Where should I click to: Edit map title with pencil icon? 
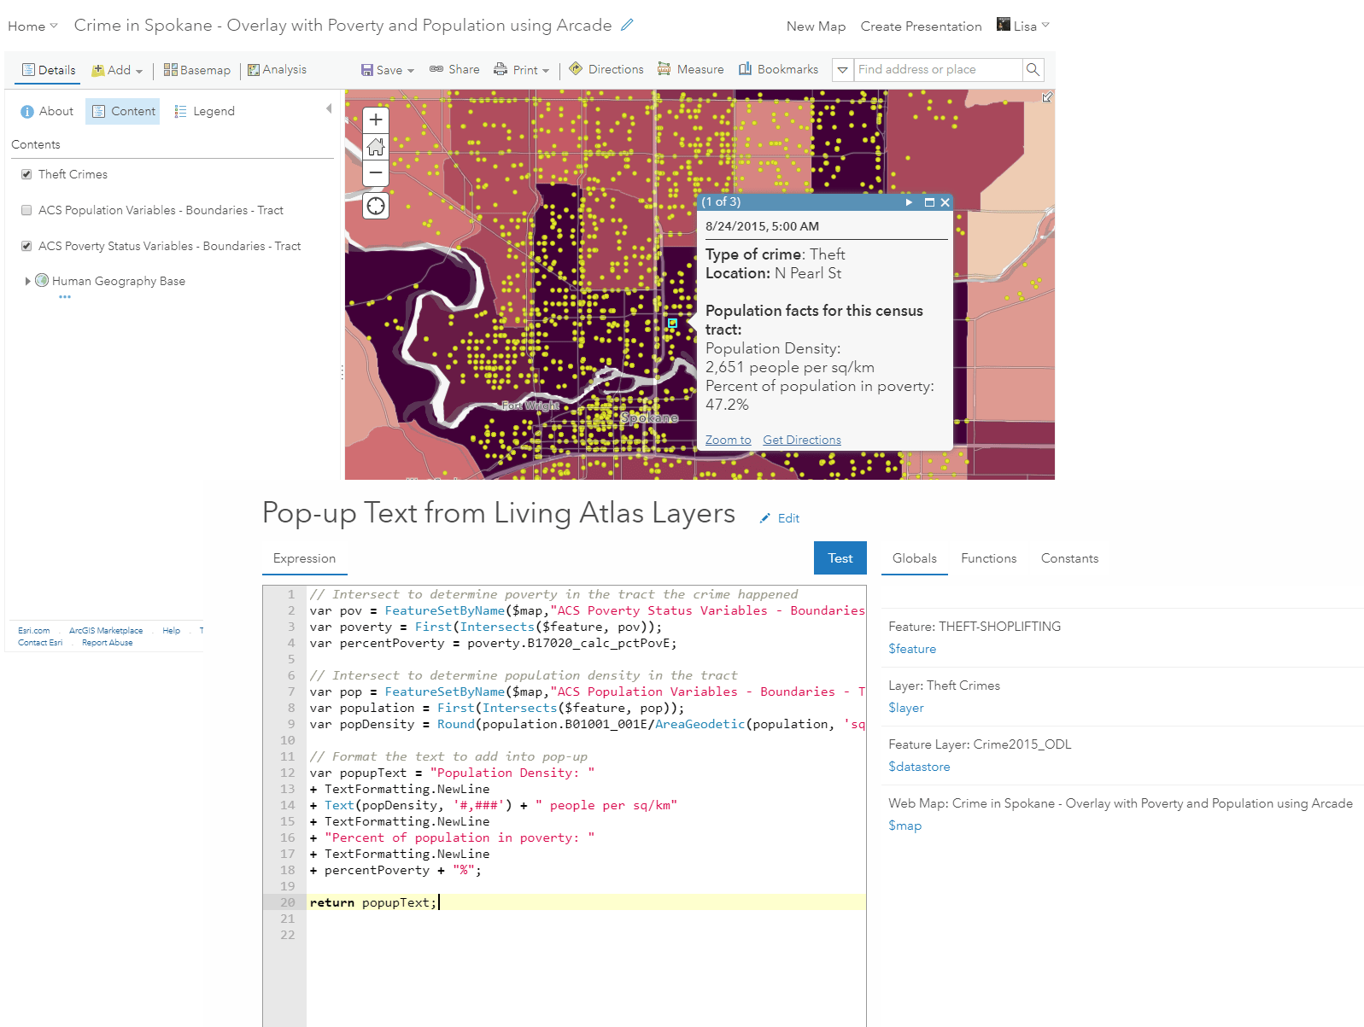[627, 26]
